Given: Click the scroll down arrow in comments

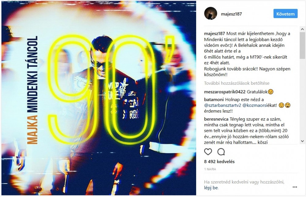Looking at the screenshot, I should coord(302,141).
